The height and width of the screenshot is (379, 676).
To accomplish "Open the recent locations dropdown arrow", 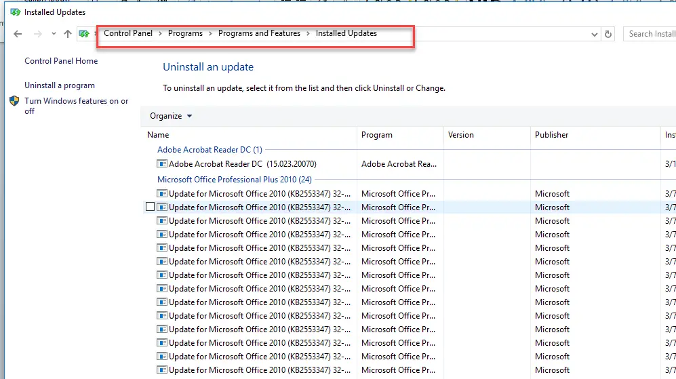I will click(x=54, y=34).
